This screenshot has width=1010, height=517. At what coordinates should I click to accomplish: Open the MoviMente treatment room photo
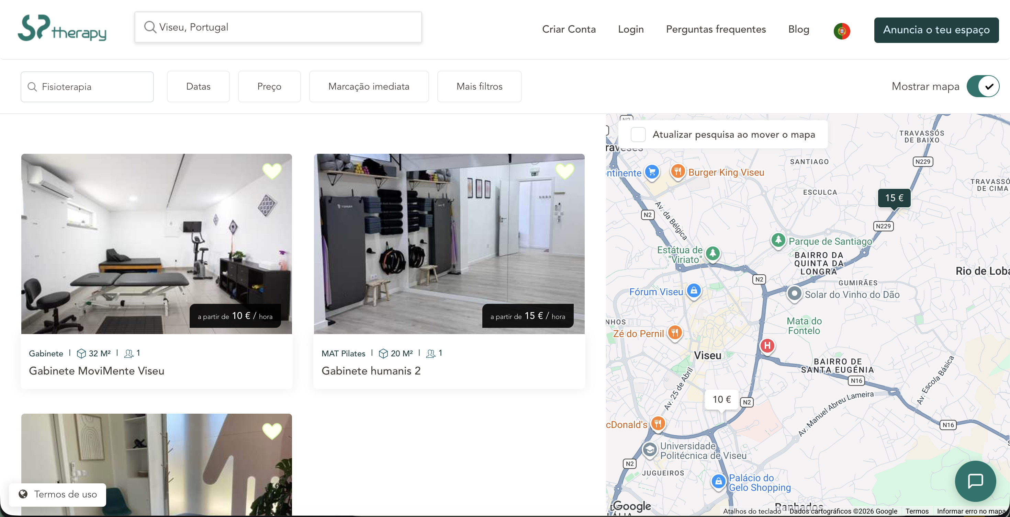point(156,244)
